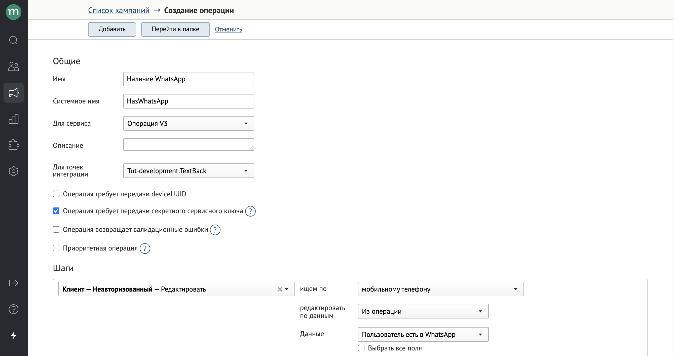Image resolution: width=674 pixels, height=356 pixels.
Task: Click the 'Добавить' button
Action: click(x=112, y=29)
